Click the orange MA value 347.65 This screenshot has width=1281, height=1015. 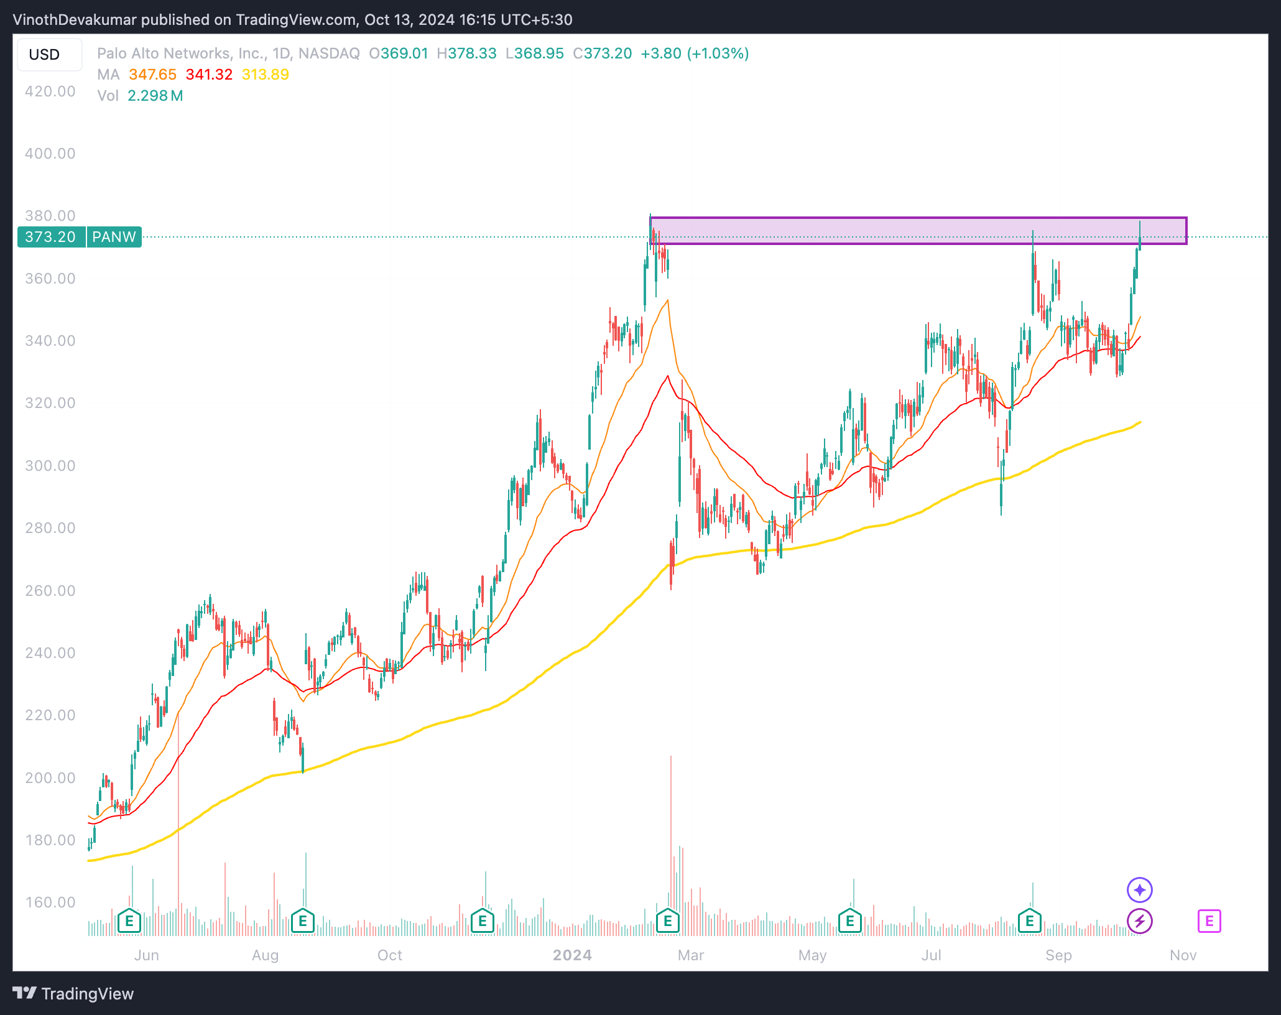(152, 75)
